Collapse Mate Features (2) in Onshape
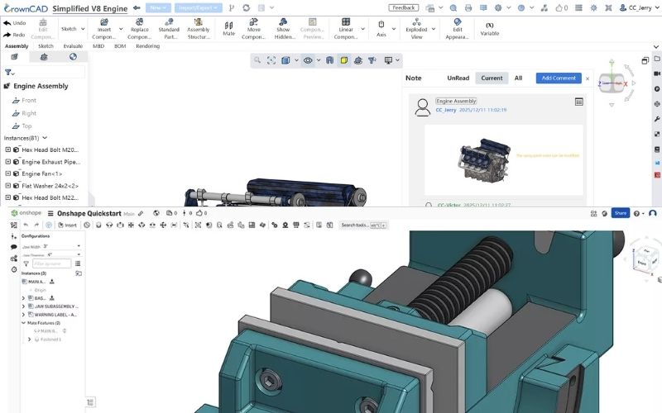Viewport: 662px width, 413px height. click(x=24, y=323)
